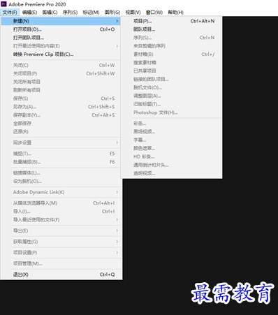Open the 图形(G) menu

tap(112, 13)
